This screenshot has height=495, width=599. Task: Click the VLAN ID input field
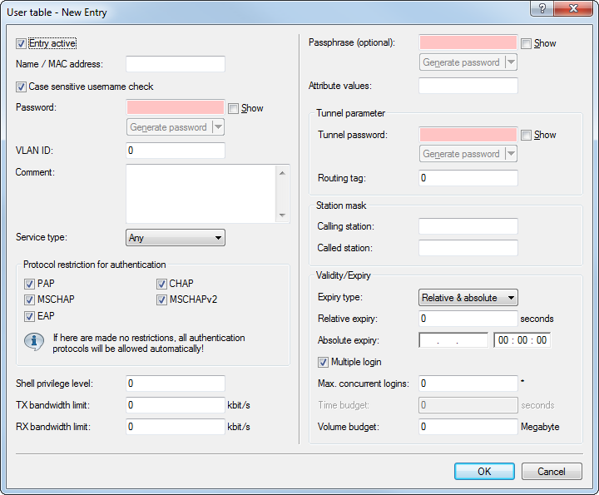point(176,151)
